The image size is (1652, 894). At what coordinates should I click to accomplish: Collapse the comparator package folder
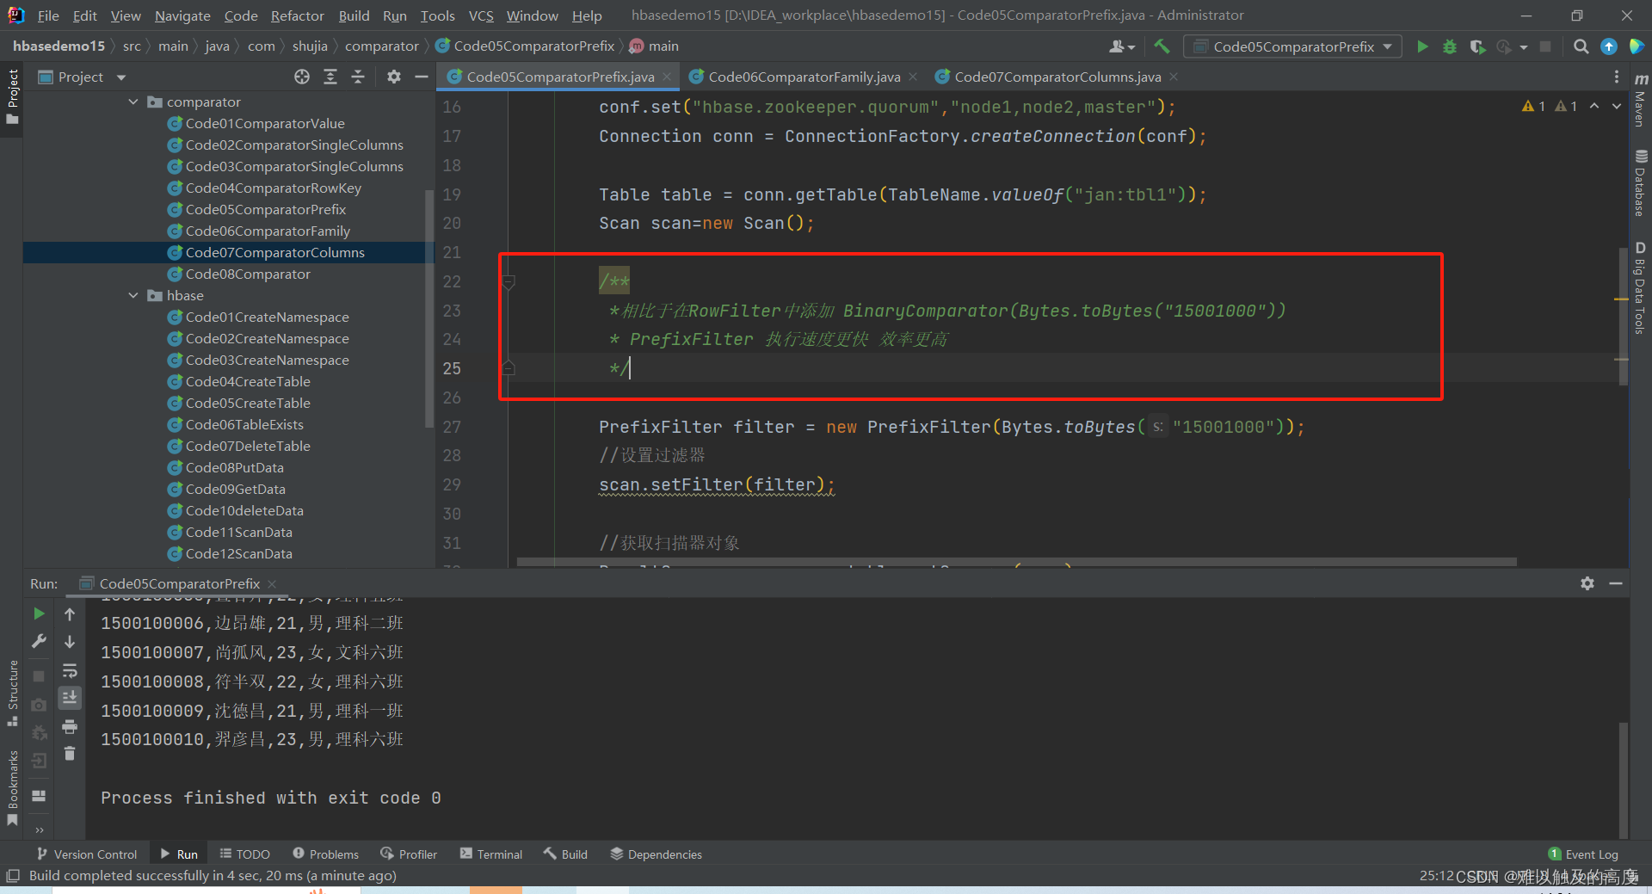coord(133,102)
